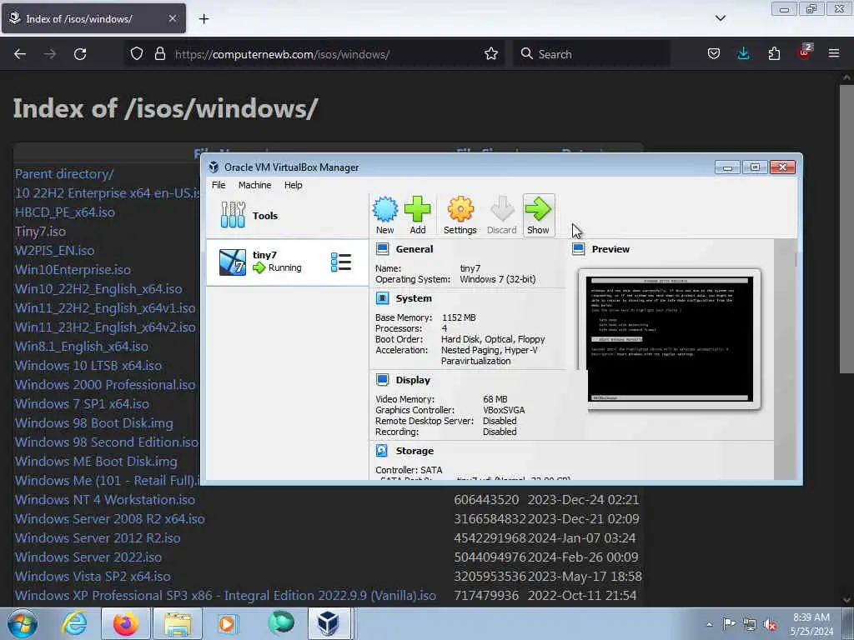Select the Index of /isos/windows/ tab
The width and height of the screenshot is (854, 640).
(93, 18)
